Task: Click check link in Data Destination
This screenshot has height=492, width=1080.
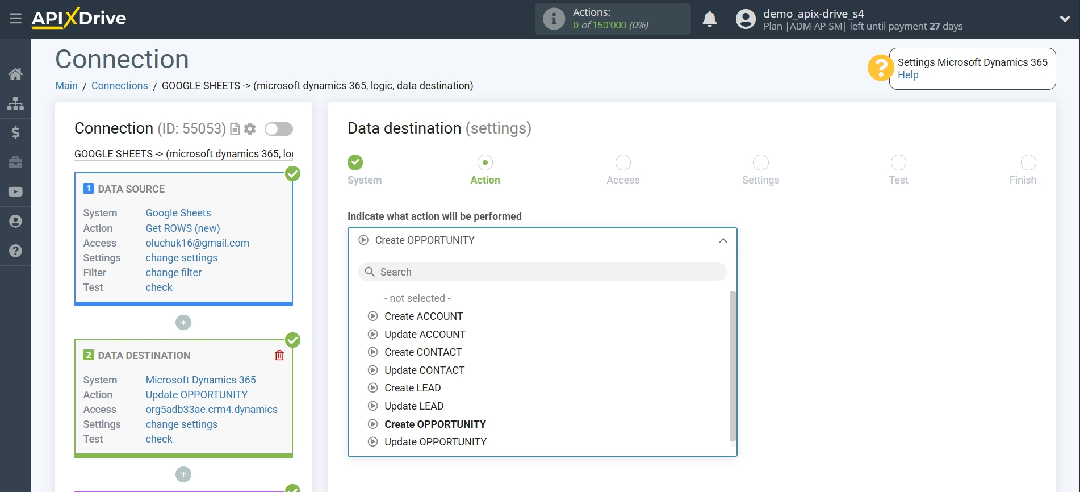Action: (159, 439)
